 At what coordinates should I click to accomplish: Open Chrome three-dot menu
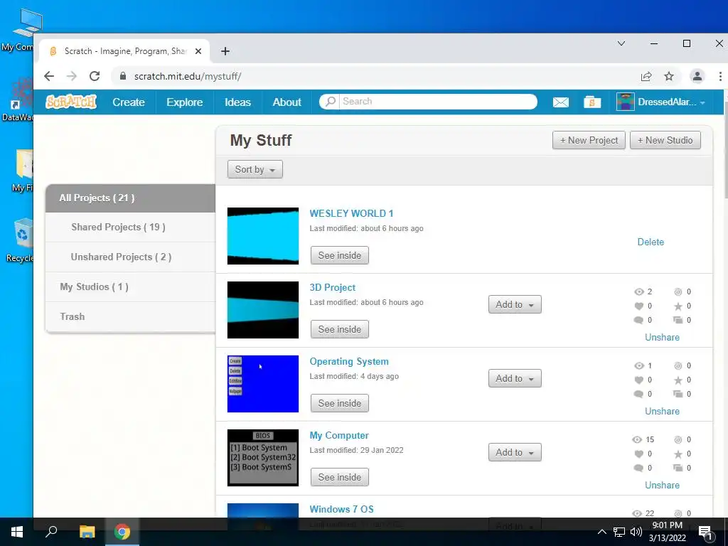coord(720,76)
